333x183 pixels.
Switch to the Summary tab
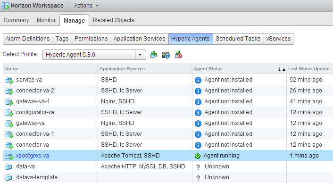point(17,20)
